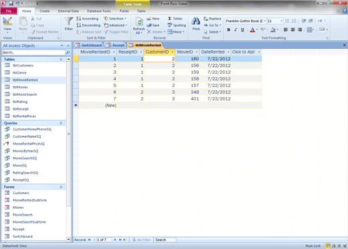Image resolution: width=348 pixels, height=249 pixels.
Task: Click the Replace icon
Action: coord(205,19)
